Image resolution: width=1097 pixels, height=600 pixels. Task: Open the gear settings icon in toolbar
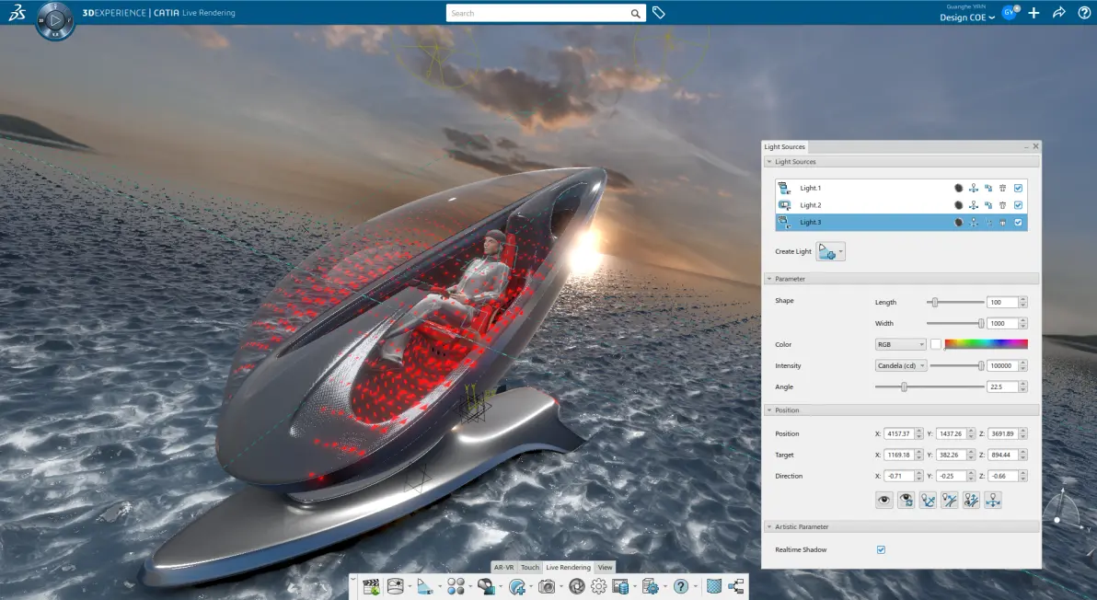[x=599, y=587]
